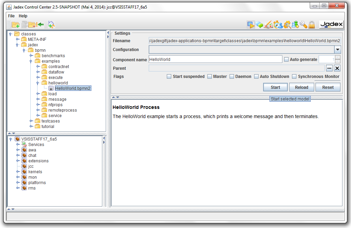Open the simulation control stopwatch icon
The height and width of the screenshot is (228, 351).
pos(278,25)
